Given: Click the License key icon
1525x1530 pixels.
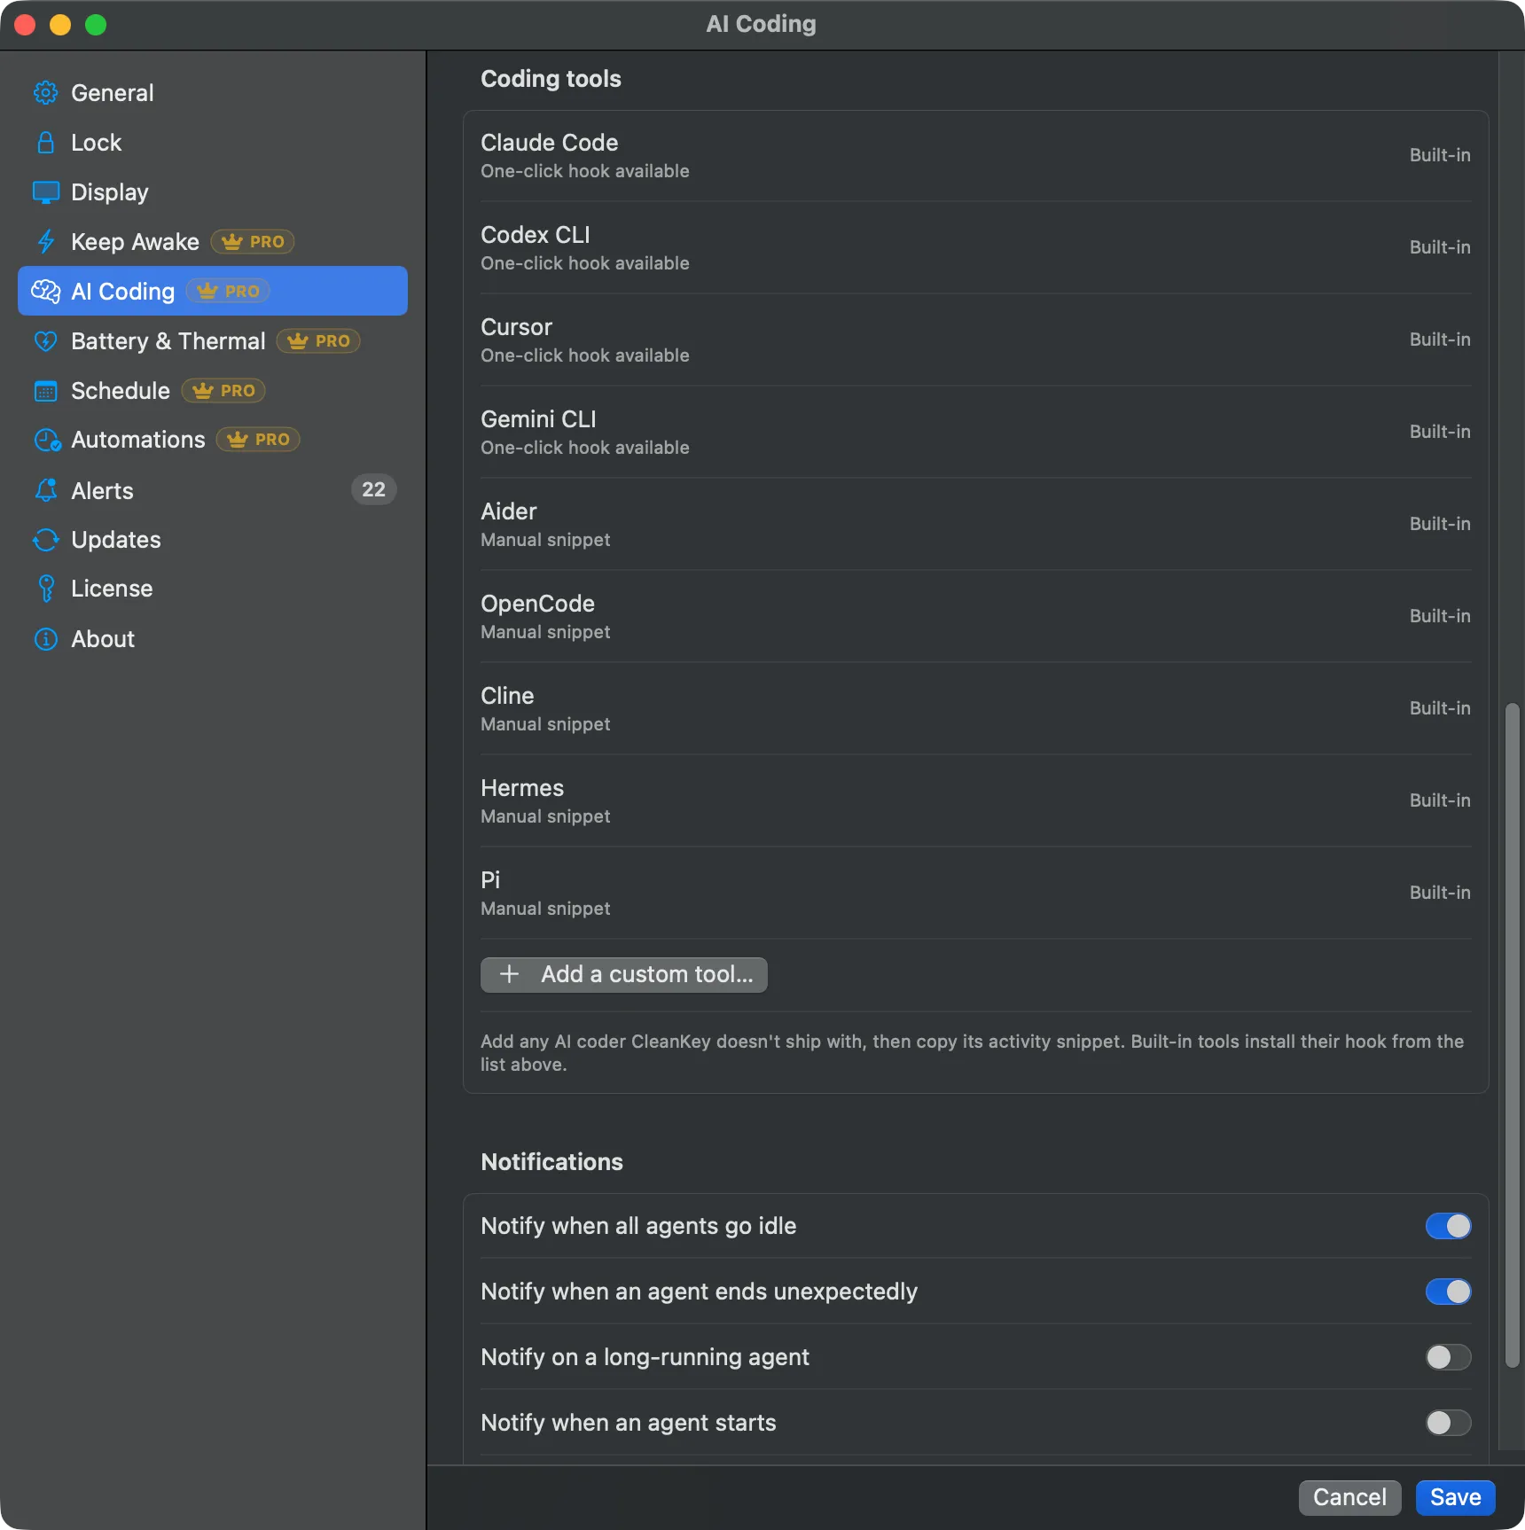Looking at the screenshot, I should point(45,589).
